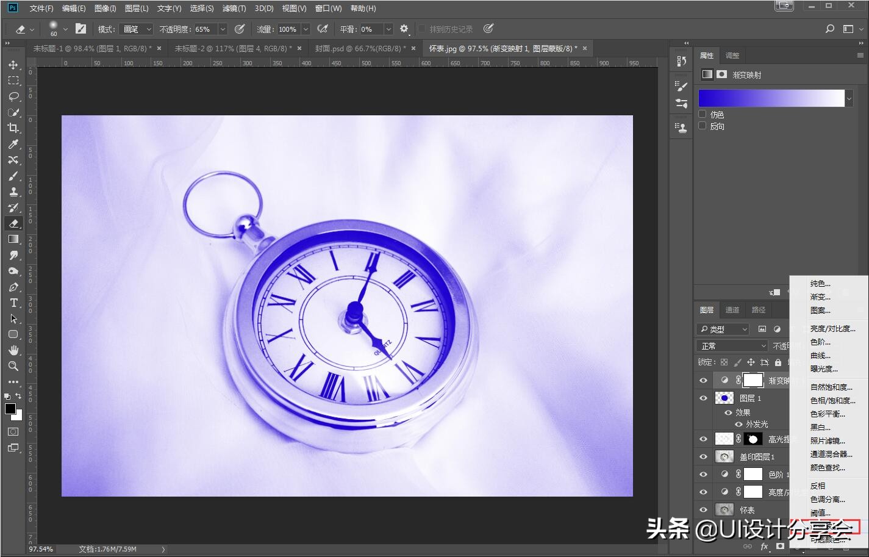Enable the 反向 checkbox in Properties
869x557 pixels.
point(703,126)
